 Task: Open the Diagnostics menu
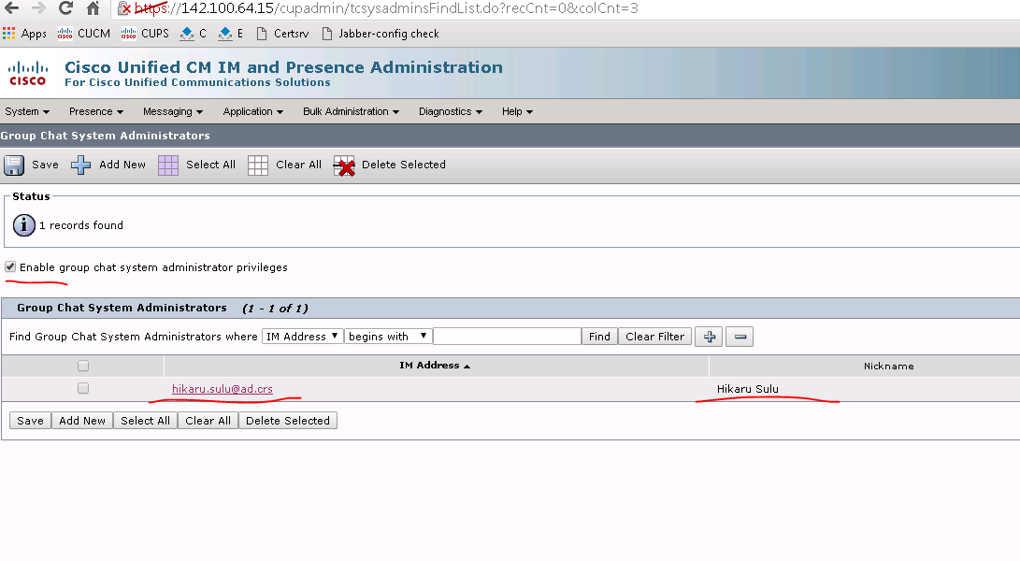tap(451, 111)
